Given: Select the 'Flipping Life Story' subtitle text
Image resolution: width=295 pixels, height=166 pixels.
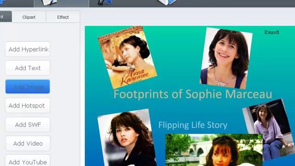Looking at the screenshot, I should point(193,125).
